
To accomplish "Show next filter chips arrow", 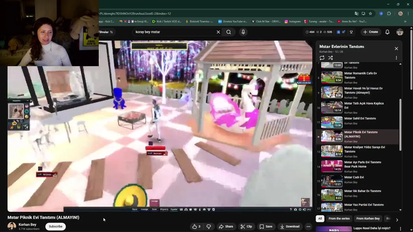I will click(x=397, y=219).
